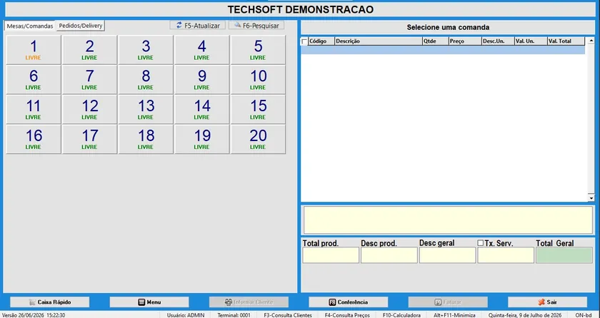Viewport: 600px width, 318px height.
Task: Click F4-Consulta Preços in status bar
Action: [347, 315]
